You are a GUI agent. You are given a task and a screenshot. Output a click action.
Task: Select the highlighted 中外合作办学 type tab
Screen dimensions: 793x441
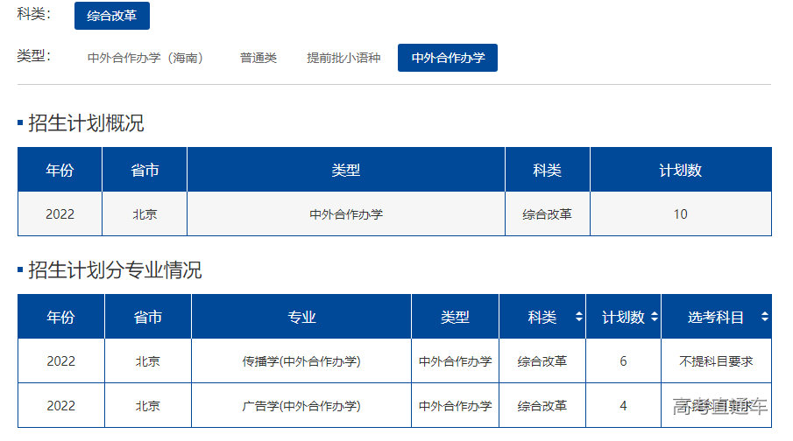[448, 58]
